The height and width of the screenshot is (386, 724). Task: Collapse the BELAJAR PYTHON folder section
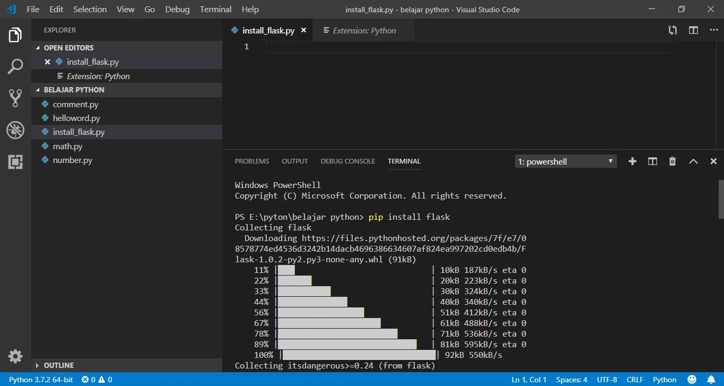click(x=127, y=90)
